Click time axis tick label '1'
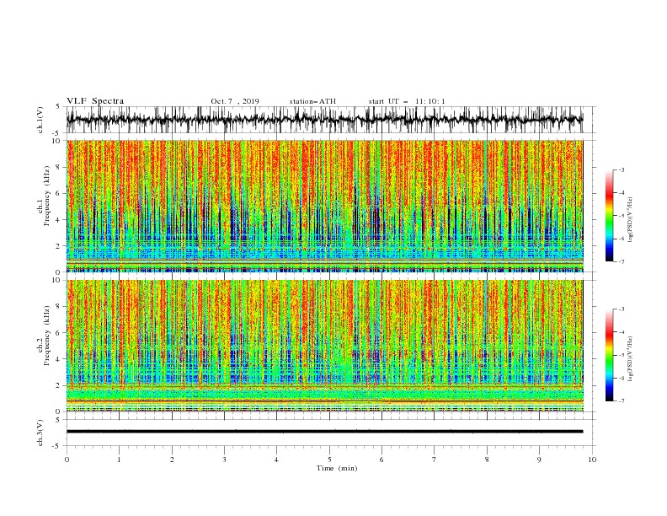Screen dimensions: 667x516 pyautogui.click(x=119, y=460)
